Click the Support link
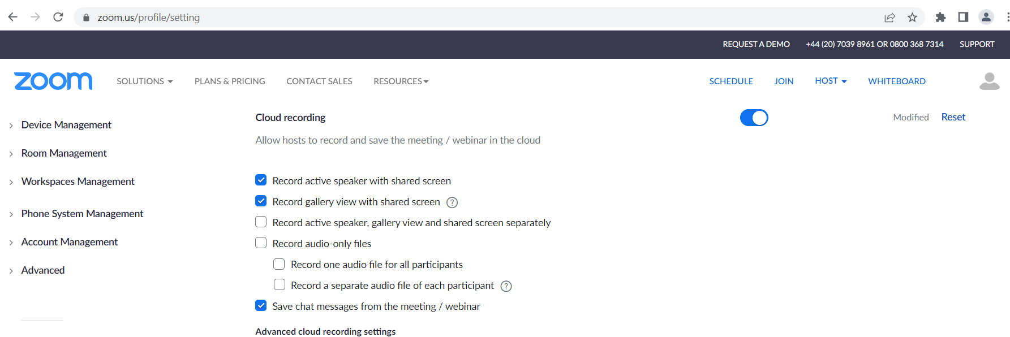 pos(977,44)
